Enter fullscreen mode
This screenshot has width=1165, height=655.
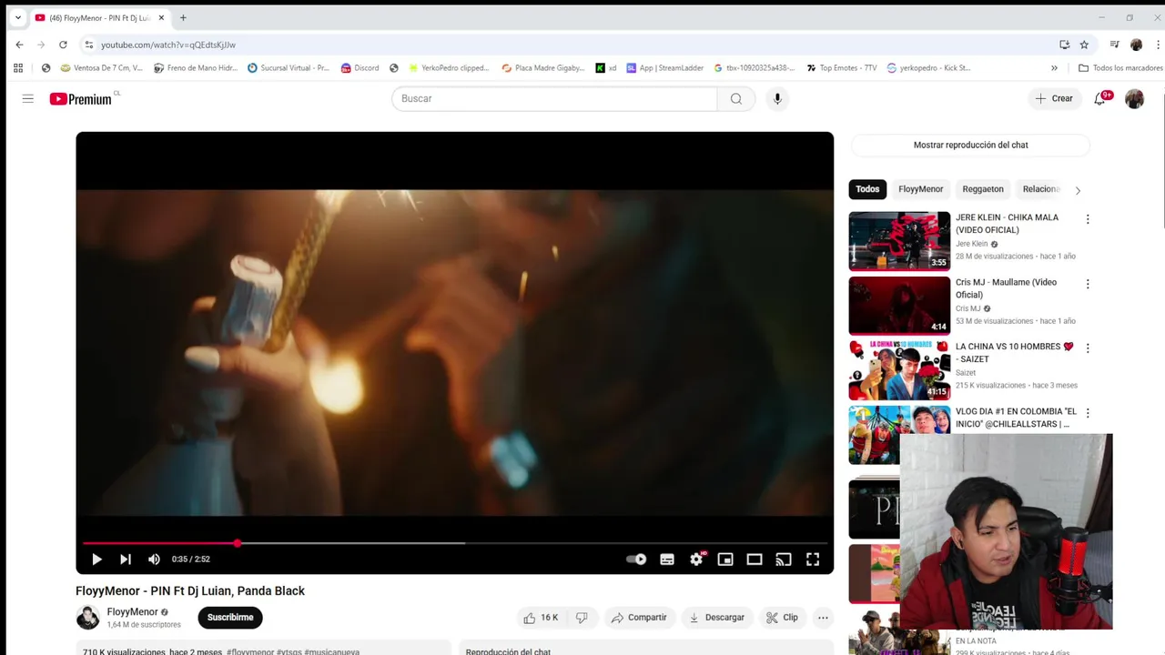tap(813, 559)
